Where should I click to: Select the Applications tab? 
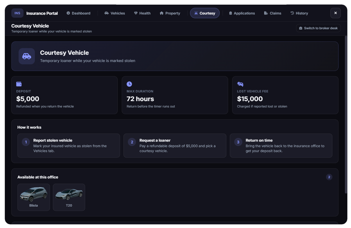(242, 13)
